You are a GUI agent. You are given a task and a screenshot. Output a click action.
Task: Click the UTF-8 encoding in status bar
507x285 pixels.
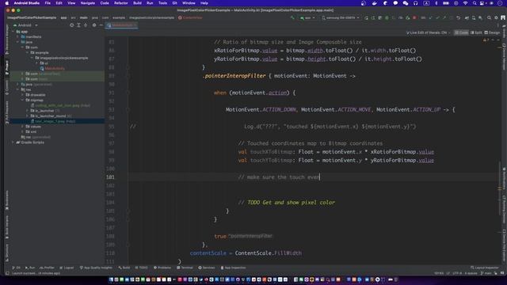point(457,273)
